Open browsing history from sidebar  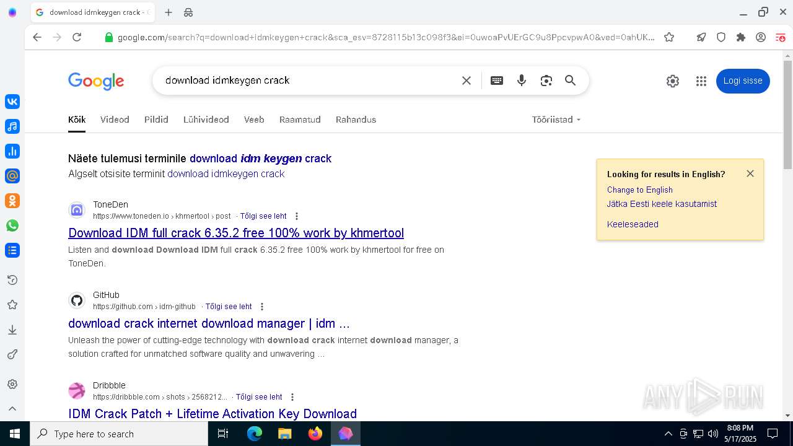pos(12,280)
